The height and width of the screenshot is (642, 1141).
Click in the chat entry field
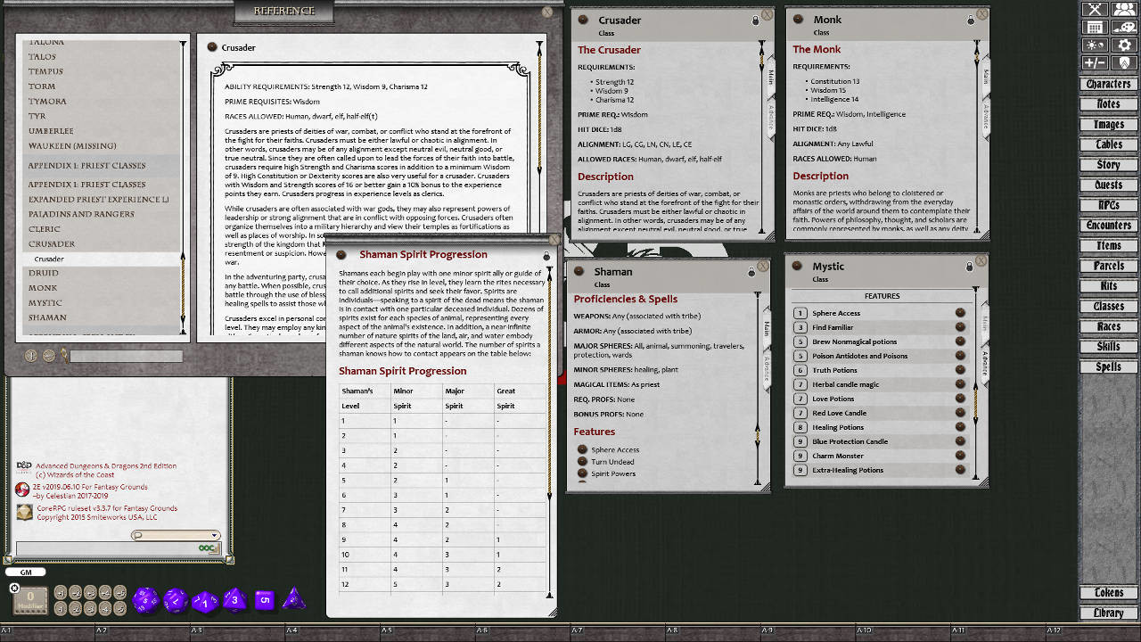coord(107,548)
